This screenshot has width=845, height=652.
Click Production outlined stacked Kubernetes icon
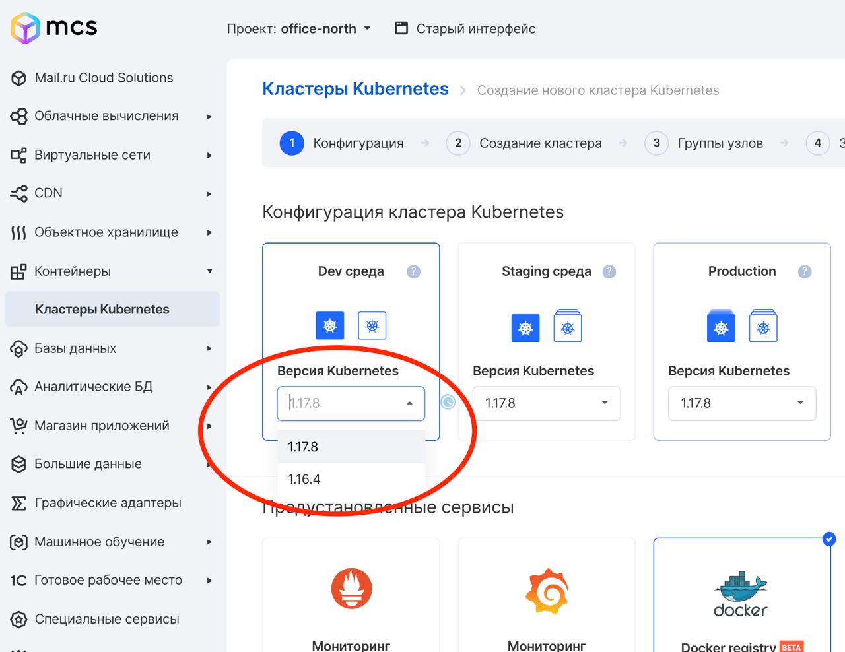[763, 325]
